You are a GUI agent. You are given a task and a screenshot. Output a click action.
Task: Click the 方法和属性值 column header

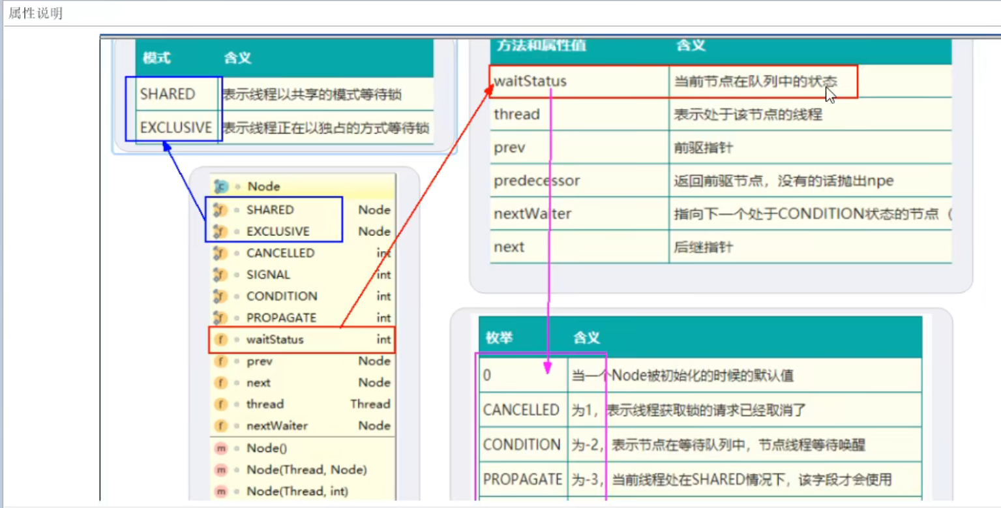(541, 46)
